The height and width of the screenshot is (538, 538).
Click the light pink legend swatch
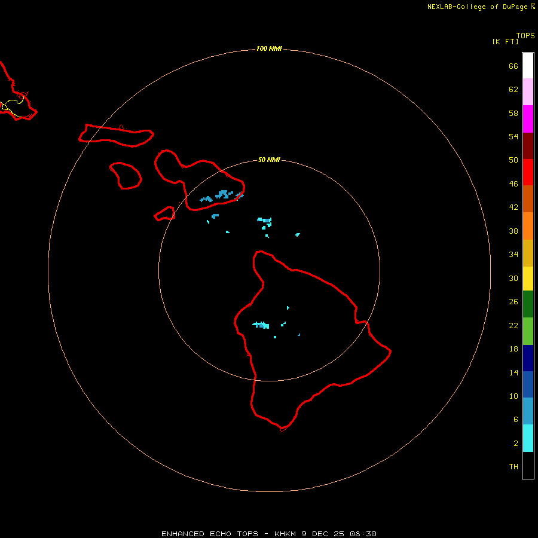(x=528, y=91)
